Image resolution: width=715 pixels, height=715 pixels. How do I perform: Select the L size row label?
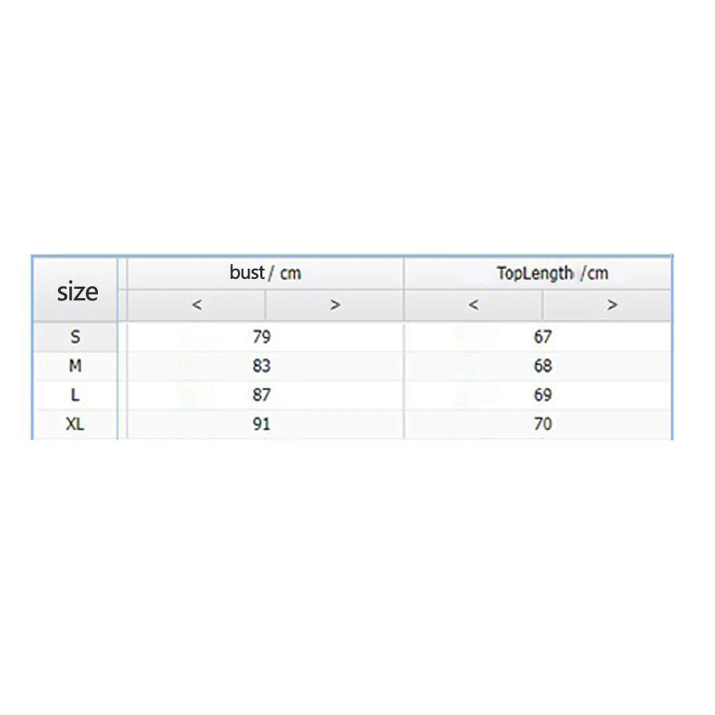point(75,395)
